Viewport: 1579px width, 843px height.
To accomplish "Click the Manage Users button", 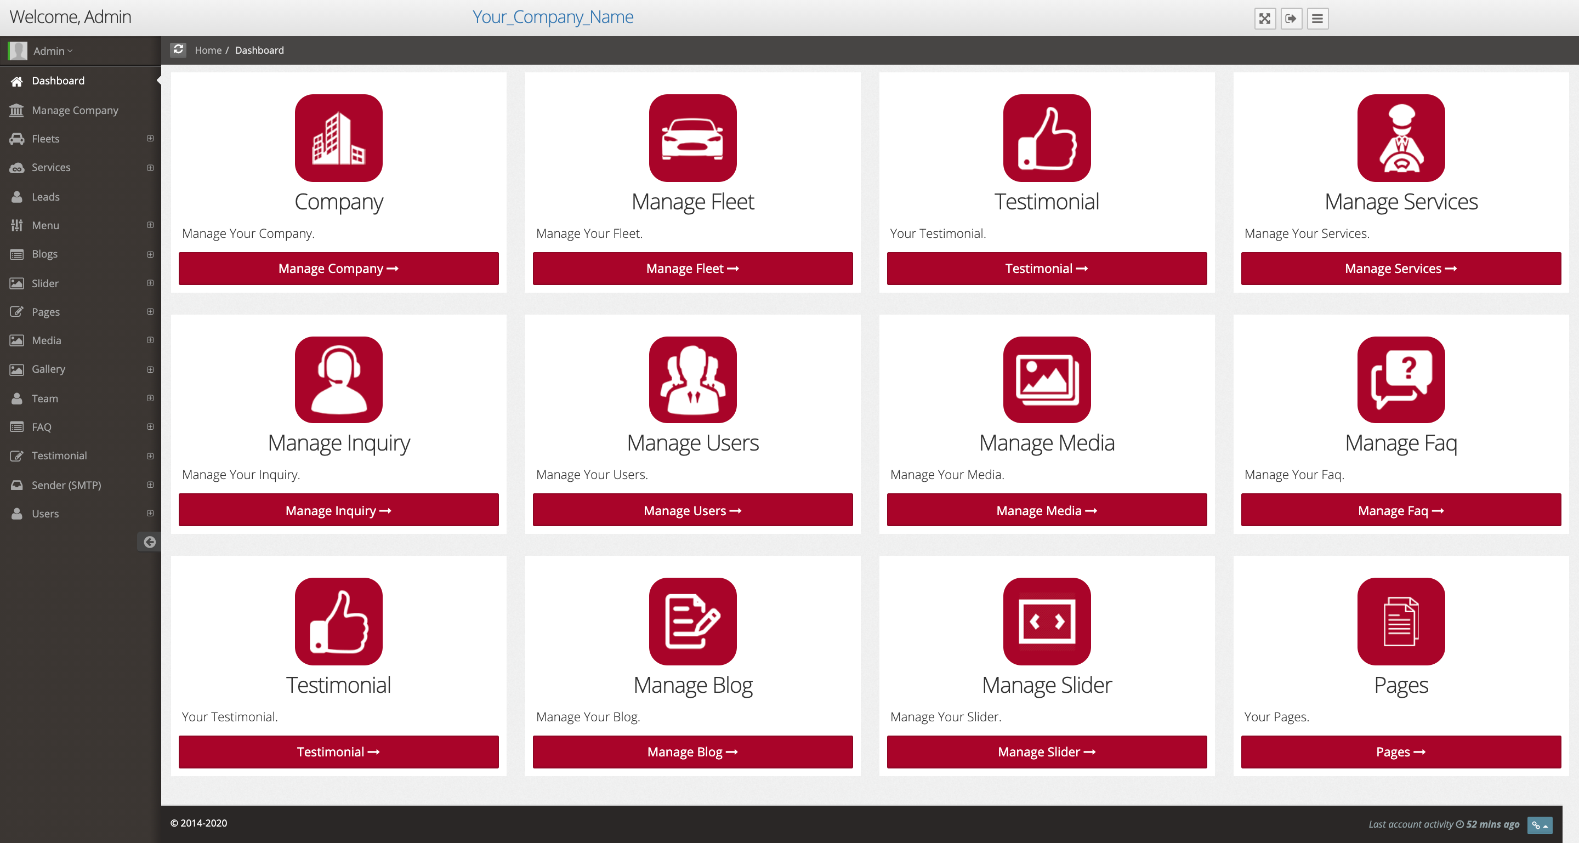I will (x=692, y=510).
